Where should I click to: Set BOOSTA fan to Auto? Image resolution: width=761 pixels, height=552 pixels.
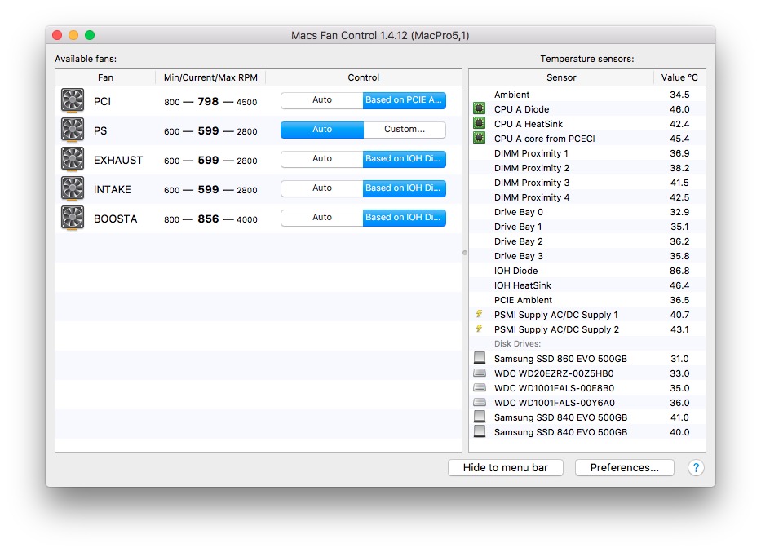coord(322,218)
